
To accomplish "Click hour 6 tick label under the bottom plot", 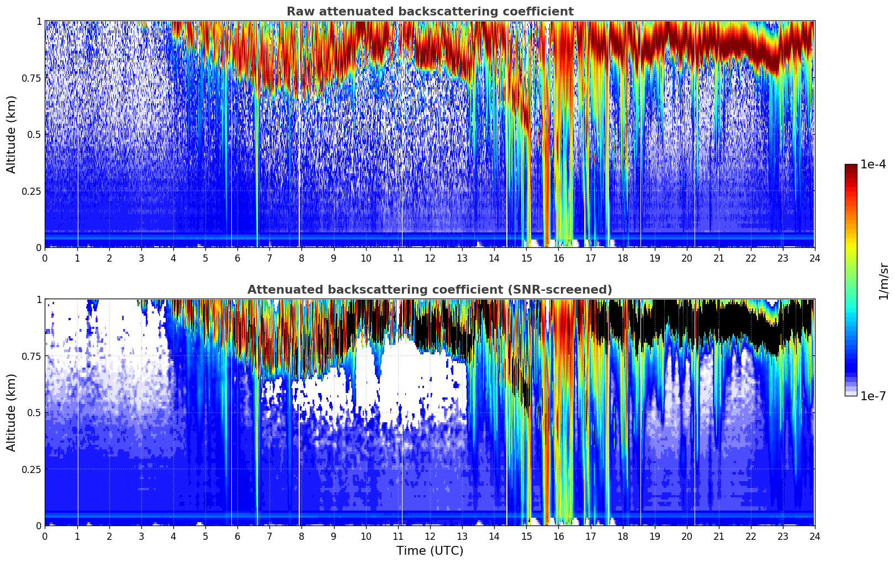I will click(237, 537).
